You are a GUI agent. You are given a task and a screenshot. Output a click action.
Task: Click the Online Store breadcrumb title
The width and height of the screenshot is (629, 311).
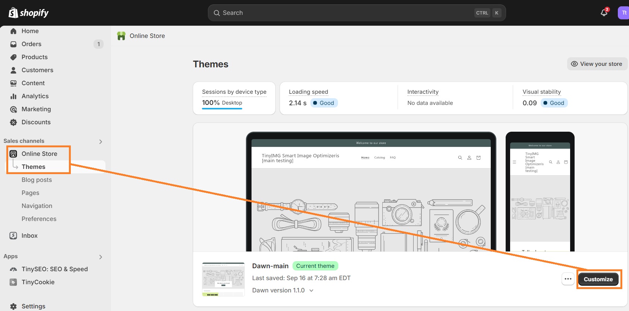click(147, 36)
